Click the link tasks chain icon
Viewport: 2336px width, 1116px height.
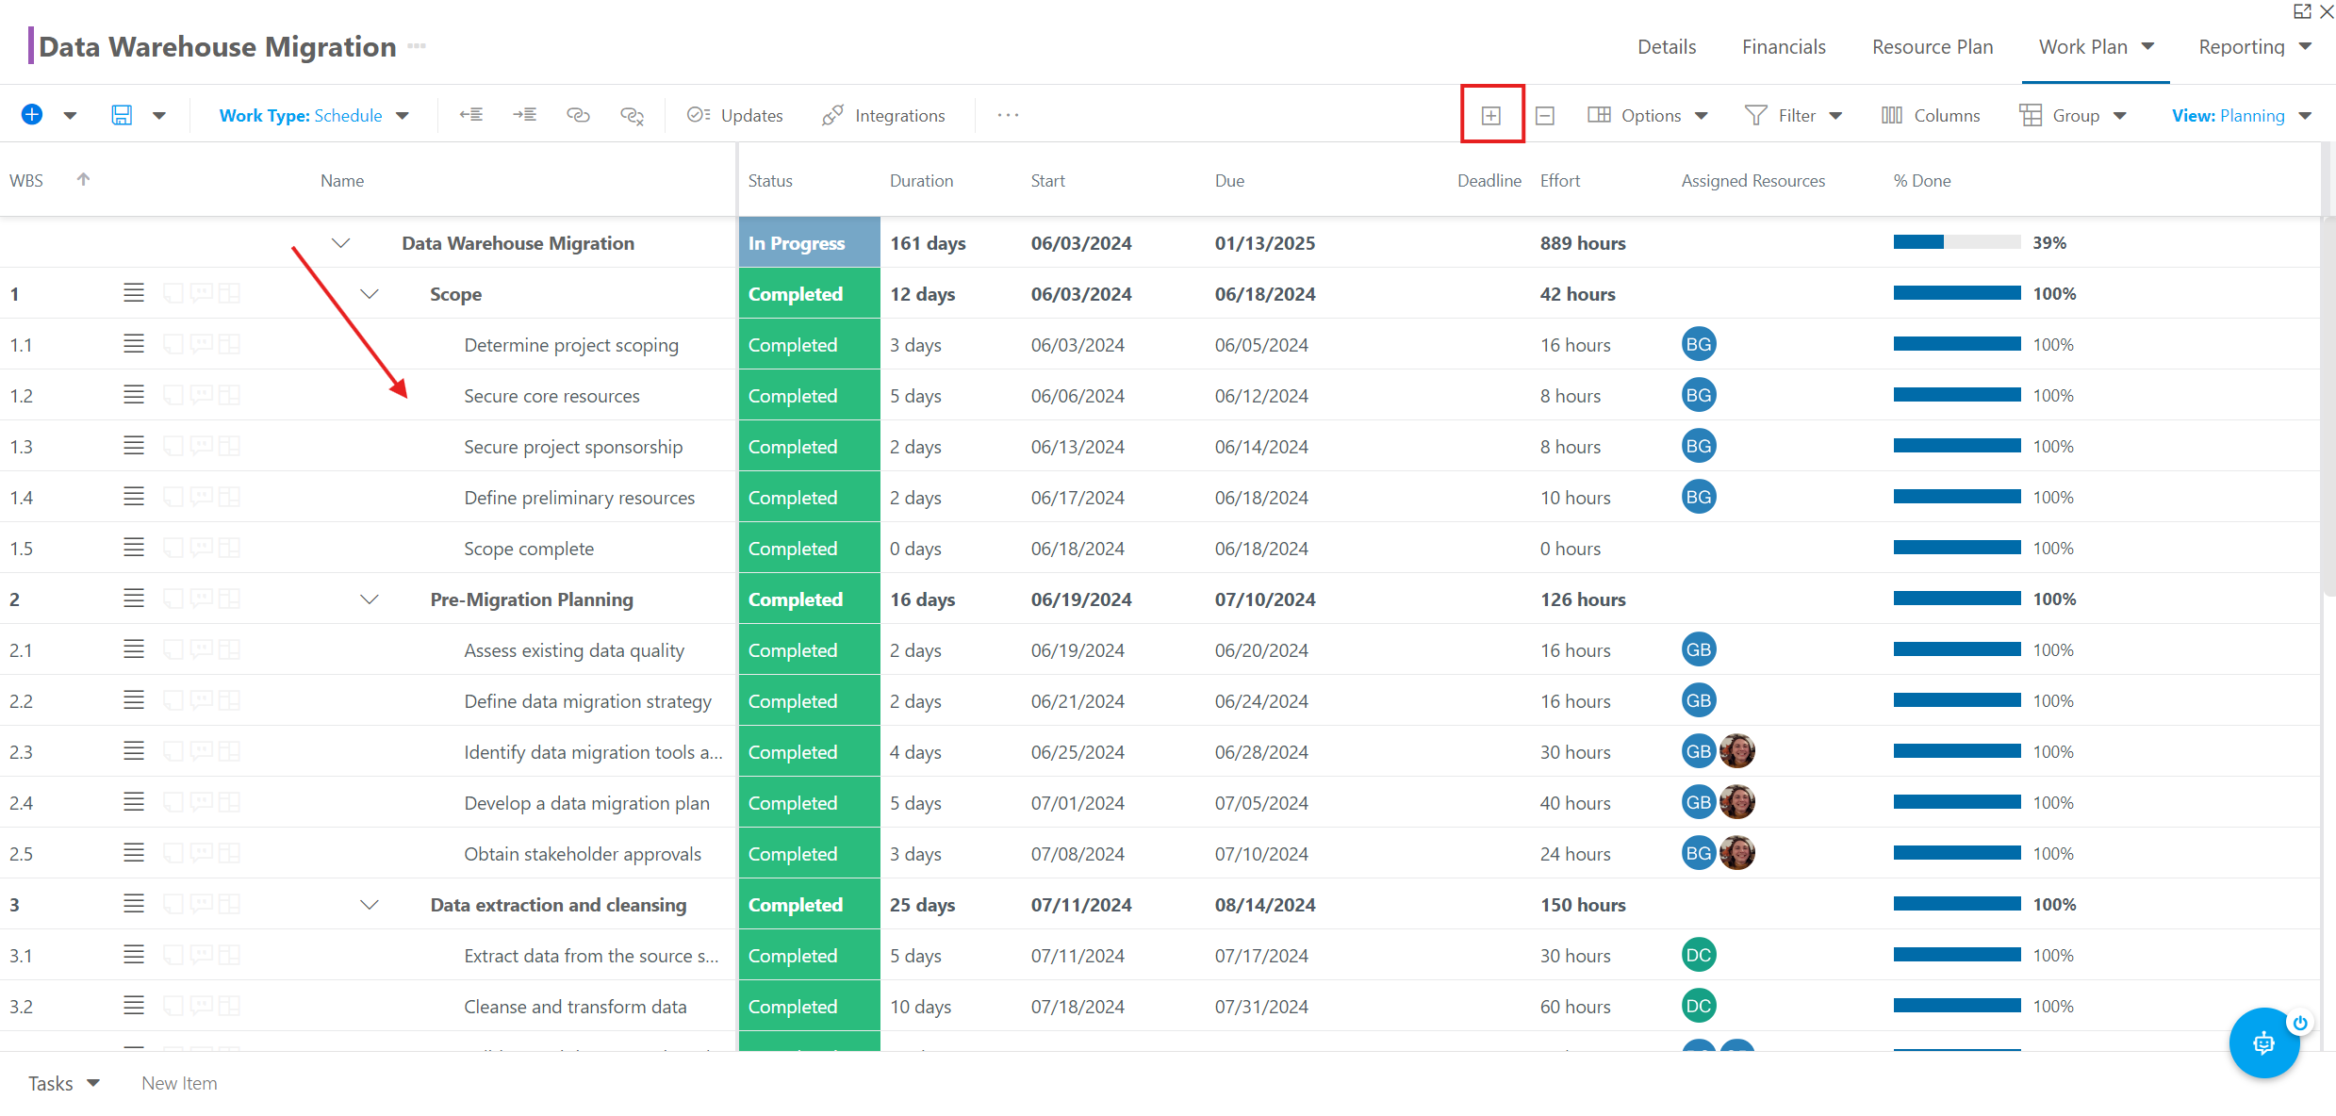tap(578, 115)
